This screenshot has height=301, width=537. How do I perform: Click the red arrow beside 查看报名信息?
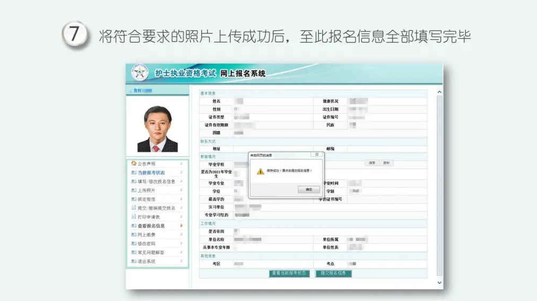click(181, 226)
